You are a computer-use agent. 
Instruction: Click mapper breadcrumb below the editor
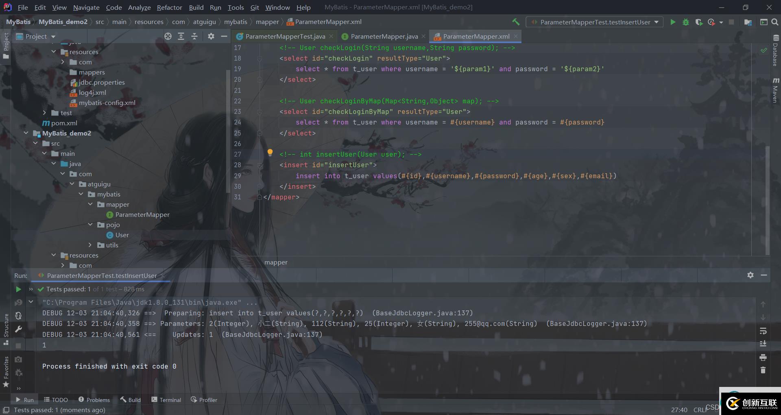[276, 262]
